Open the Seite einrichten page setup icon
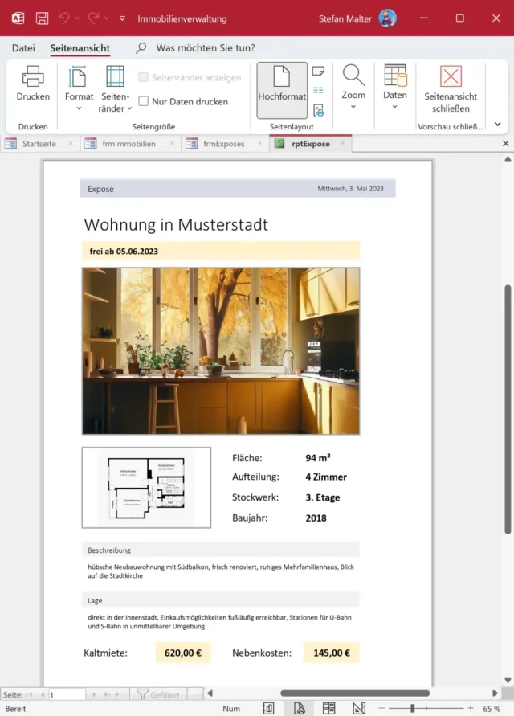The height and width of the screenshot is (716, 514). pos(318,110)
